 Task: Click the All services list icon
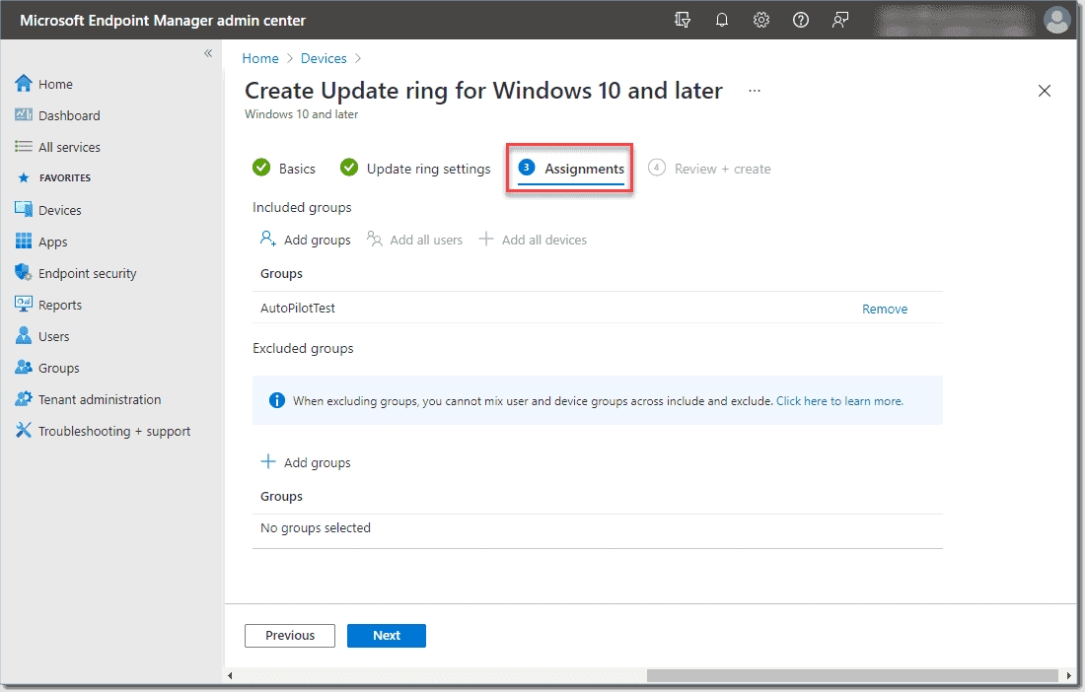pos(24,147)
